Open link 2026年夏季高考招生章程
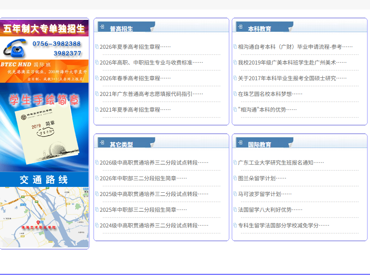 click(x=135, y=47)
